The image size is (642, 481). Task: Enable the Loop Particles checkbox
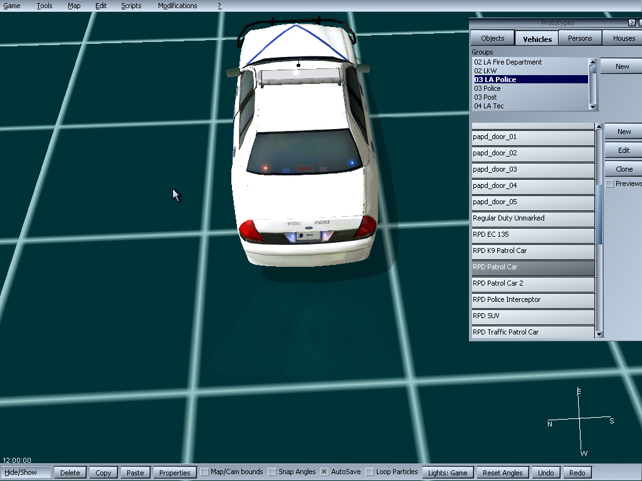tap(370, 472)
